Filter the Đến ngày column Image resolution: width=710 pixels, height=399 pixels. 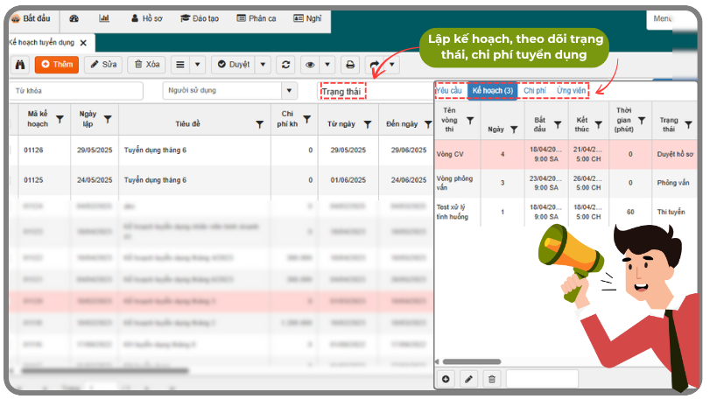428,124
